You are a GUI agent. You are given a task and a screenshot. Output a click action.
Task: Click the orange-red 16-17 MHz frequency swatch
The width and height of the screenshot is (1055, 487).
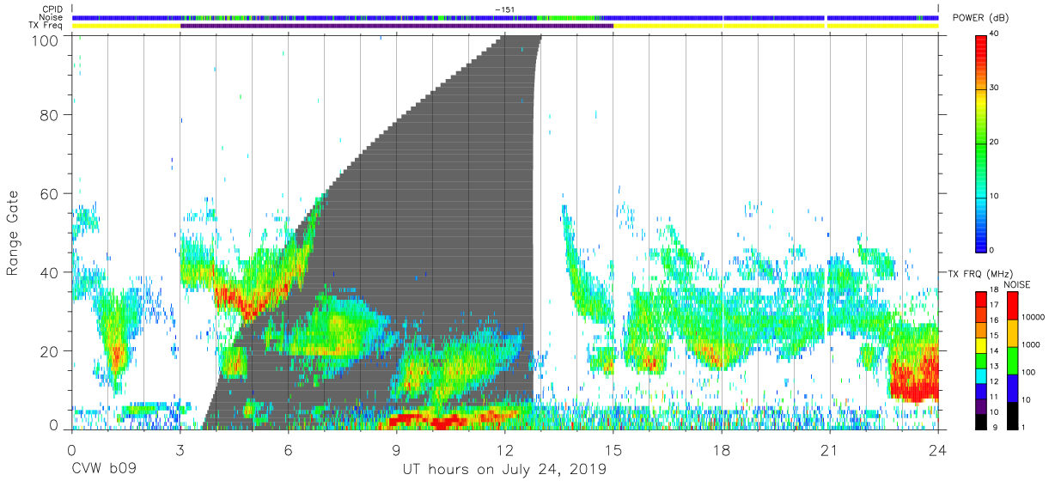(x=980, y=314)
